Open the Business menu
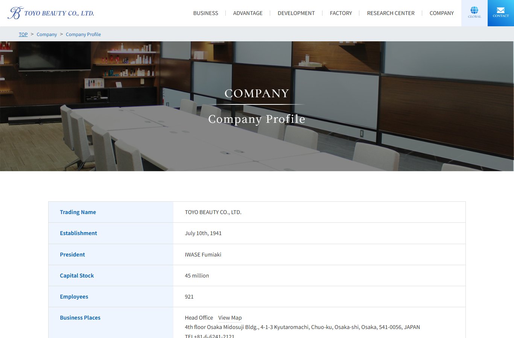The image size is (514, 338). click(205, 13)
